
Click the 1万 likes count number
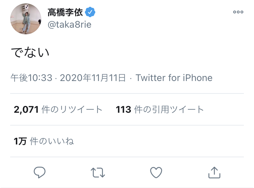click(20, 141)
